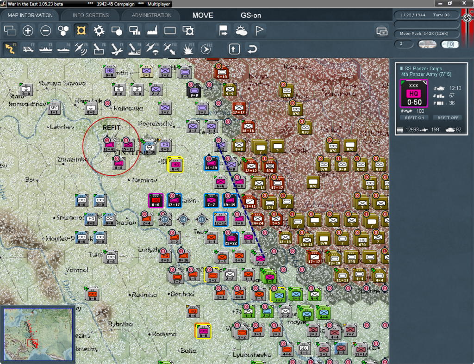This screenshot has height=364, width=474.
Task: Select the airbase marker numbered 41
Action: click(x=202, y=219)
